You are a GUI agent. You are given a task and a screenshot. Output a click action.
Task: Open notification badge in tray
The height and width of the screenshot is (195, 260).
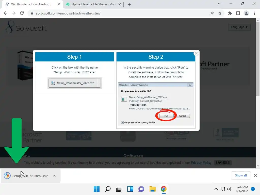(253, 189)
